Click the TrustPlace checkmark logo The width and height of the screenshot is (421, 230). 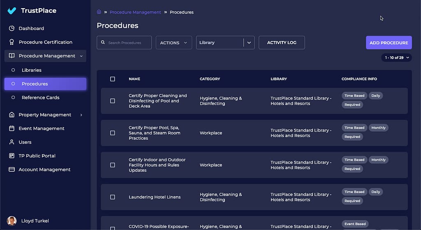point(12,10)
